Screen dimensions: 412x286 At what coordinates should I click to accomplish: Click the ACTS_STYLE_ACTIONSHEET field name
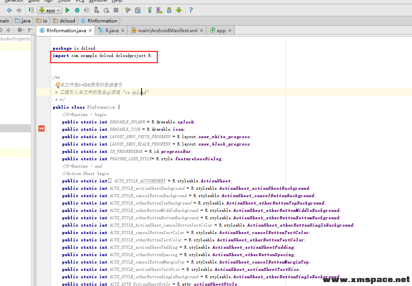coord(140,181)
